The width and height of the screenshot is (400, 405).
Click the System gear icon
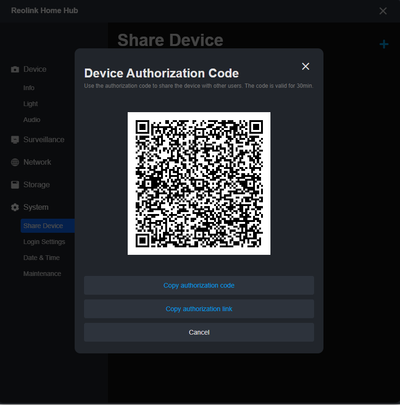pyautogui.click(x=15, y=207)
